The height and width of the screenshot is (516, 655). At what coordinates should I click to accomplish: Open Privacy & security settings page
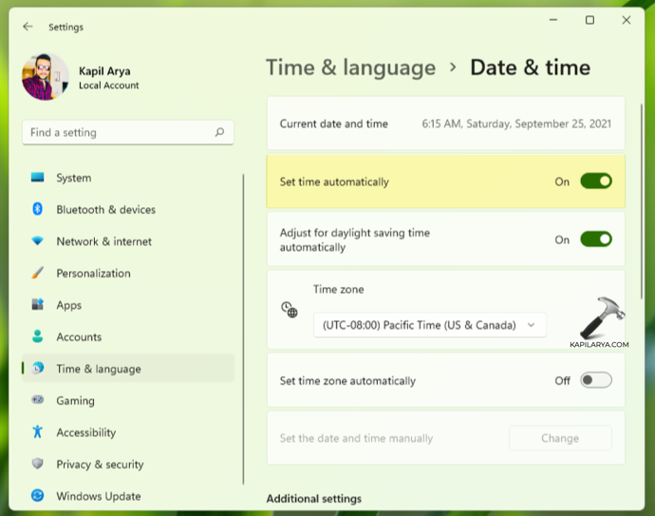(100, 464)
